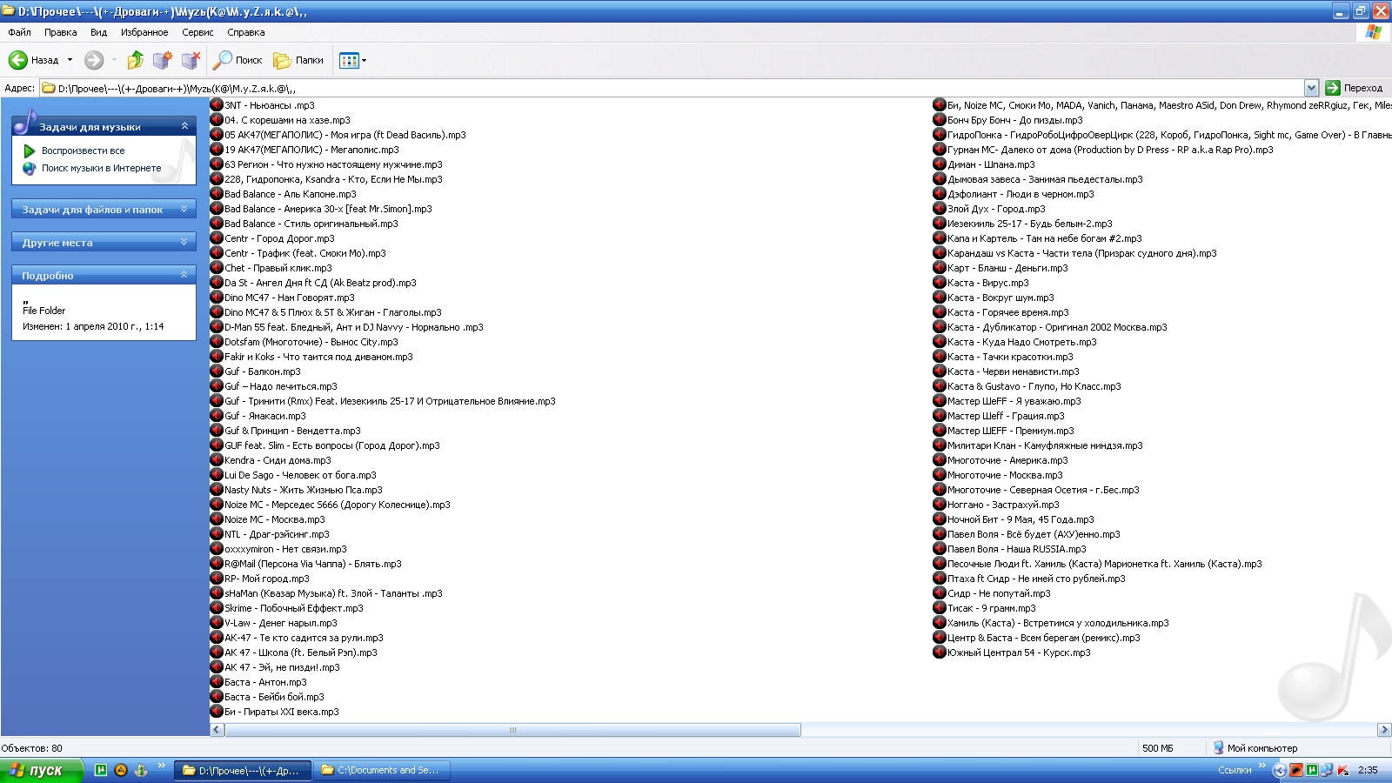Select file 'Каста - Горячее время.mp3'
Viewport: 1392px width, 783px height.
pyautogui.click(x=1001, y=312)
